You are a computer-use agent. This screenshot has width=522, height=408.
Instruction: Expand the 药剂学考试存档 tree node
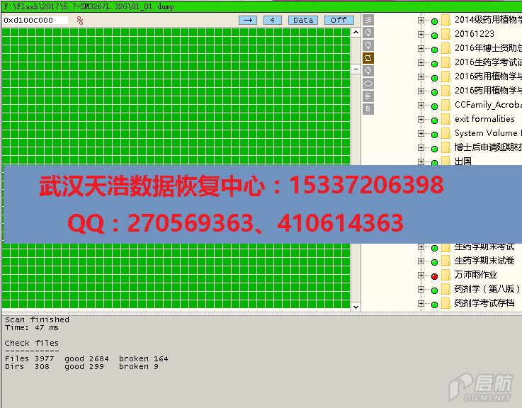(421, 303)
